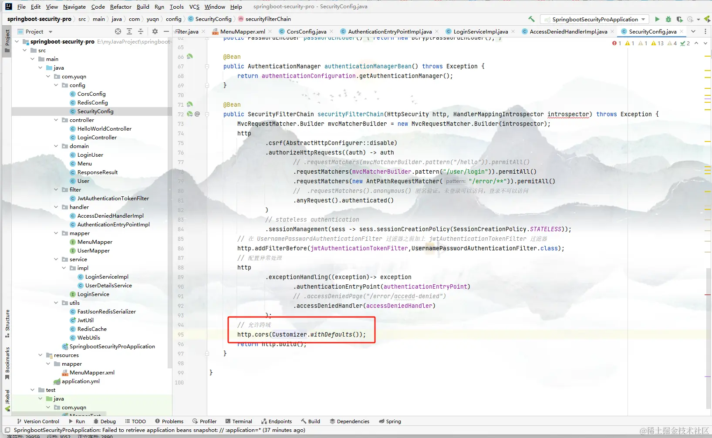Click the Build Project hammer icon
The height and width of the screenshot is (438, 712).
point(531,19)
